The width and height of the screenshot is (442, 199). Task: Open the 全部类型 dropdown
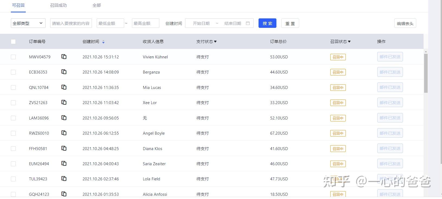coord(28,23)
